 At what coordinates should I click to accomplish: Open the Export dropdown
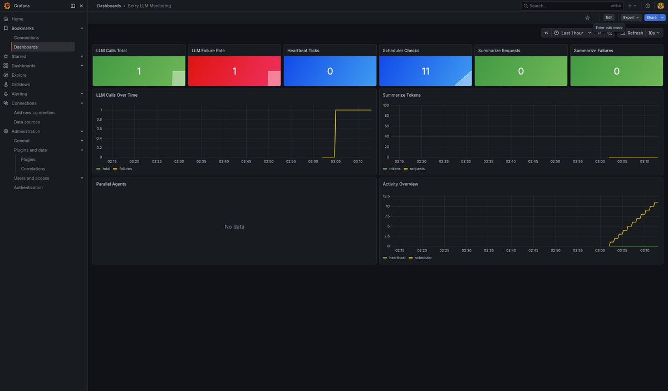[x=631, y=17]
